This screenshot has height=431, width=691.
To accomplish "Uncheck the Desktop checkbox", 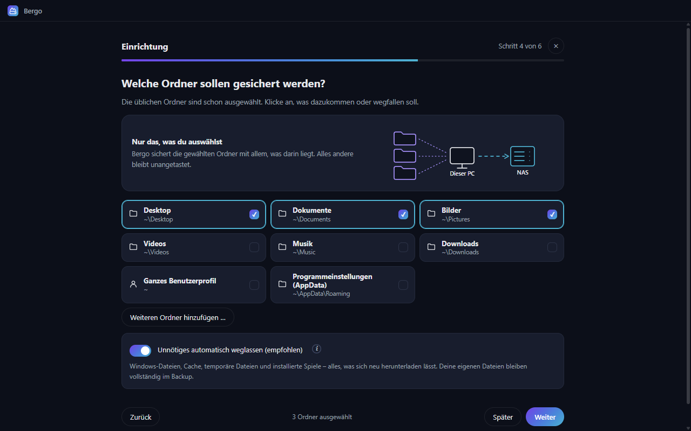I will click(x=254, y=214).
